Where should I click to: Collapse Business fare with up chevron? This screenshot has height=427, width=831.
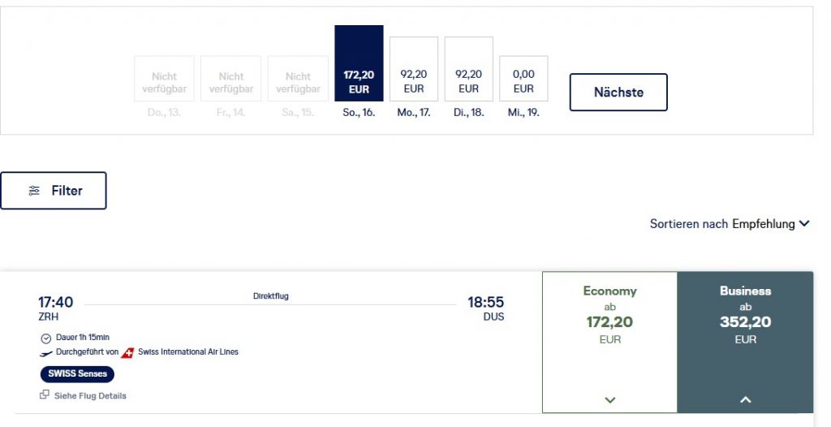pos(745,399)
